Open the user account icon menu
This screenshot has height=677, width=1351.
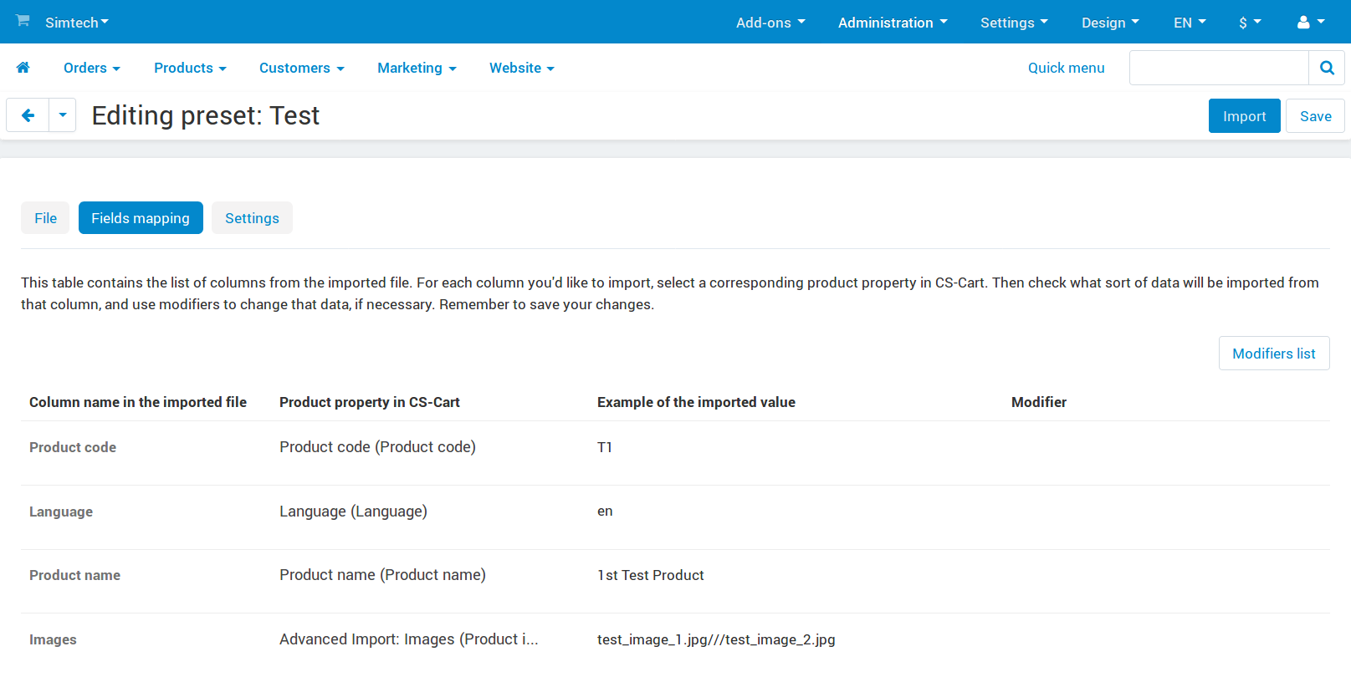tap(1311, 23)
